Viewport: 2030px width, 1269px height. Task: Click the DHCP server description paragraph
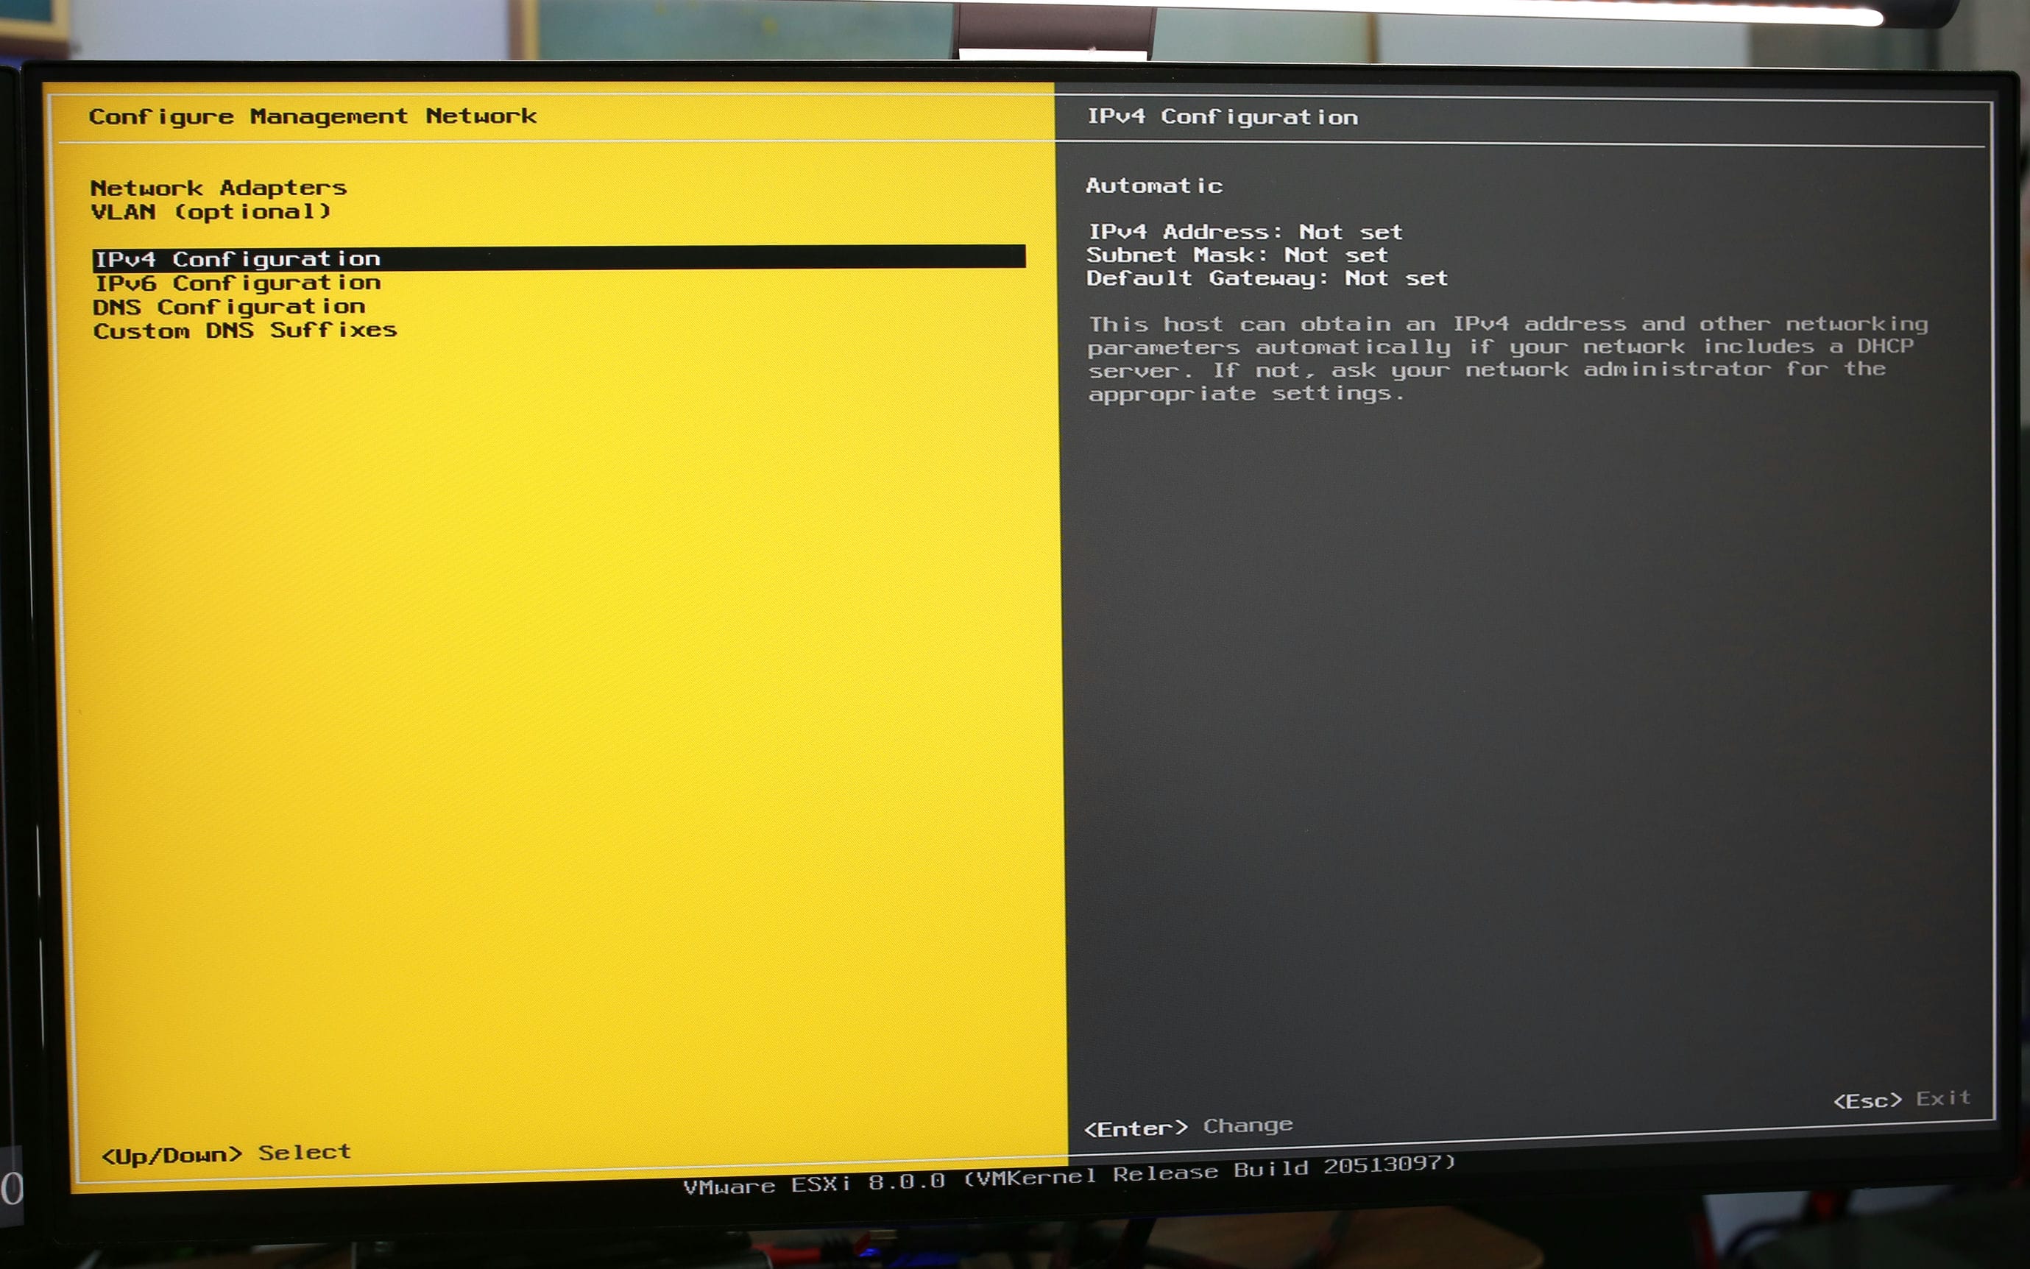point(1508,358)
